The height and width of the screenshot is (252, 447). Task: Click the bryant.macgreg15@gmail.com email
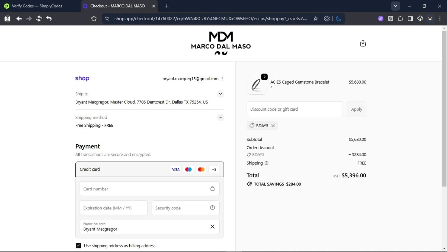pyautogui.click(x=190, y=79)
